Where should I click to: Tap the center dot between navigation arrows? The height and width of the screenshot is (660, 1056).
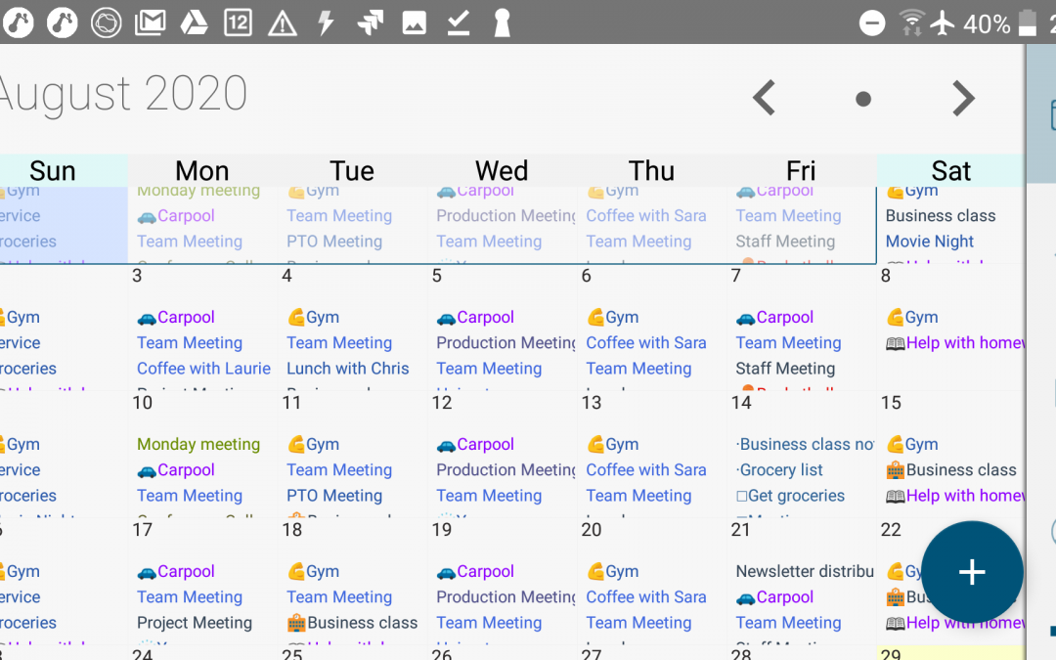[x=862, y=98]
